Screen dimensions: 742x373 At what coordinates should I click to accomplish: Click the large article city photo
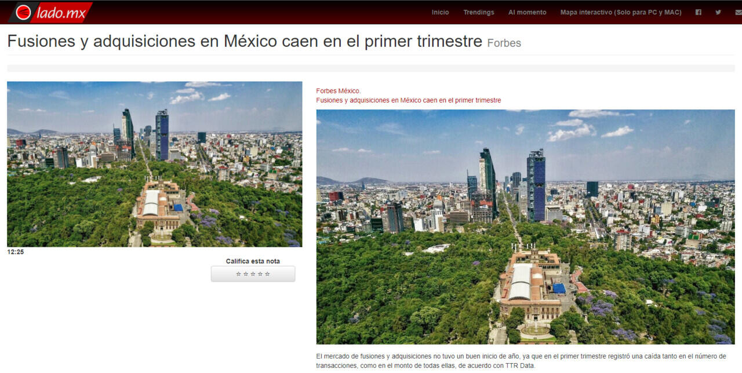525,227
